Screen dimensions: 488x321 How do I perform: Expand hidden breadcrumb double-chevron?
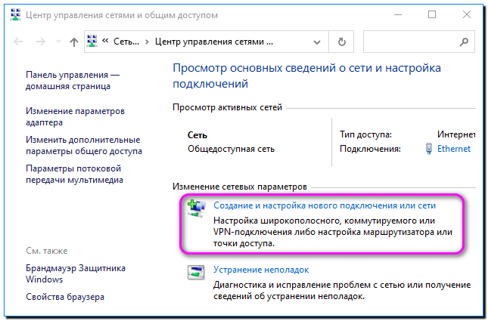click(x=105, y=41)
